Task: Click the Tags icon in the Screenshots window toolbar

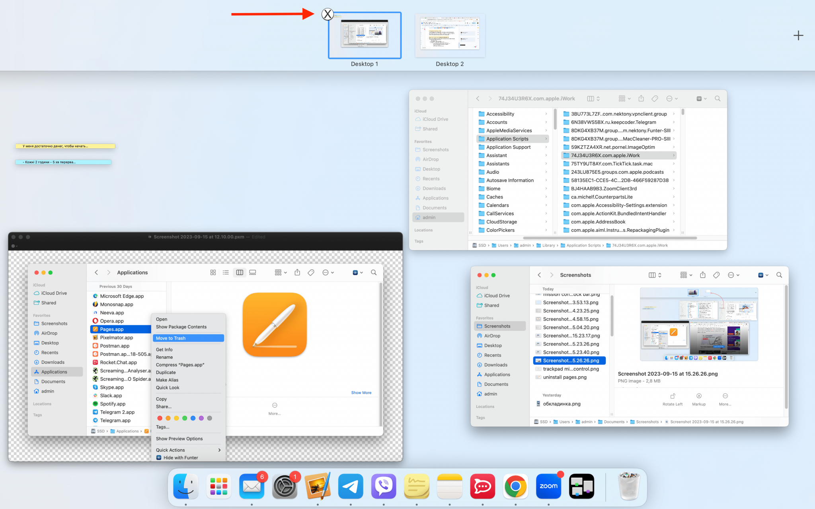Action: [716, 275]
